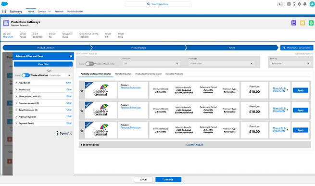Clear the Provider filter
This screenshot has height=186, width=315.
[x=69, y=83]
